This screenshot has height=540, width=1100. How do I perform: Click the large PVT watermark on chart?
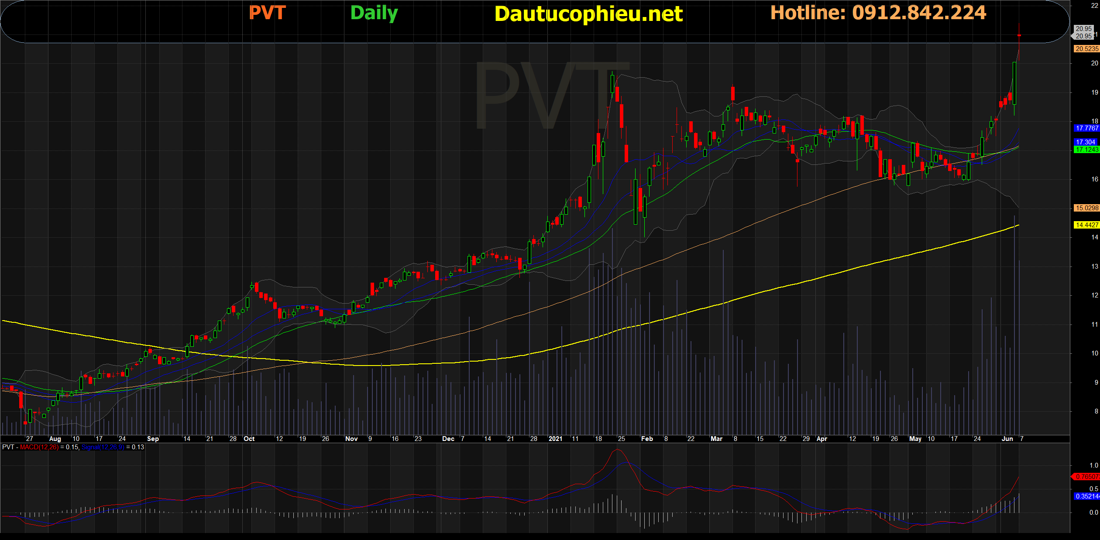[x=552, y=96]
